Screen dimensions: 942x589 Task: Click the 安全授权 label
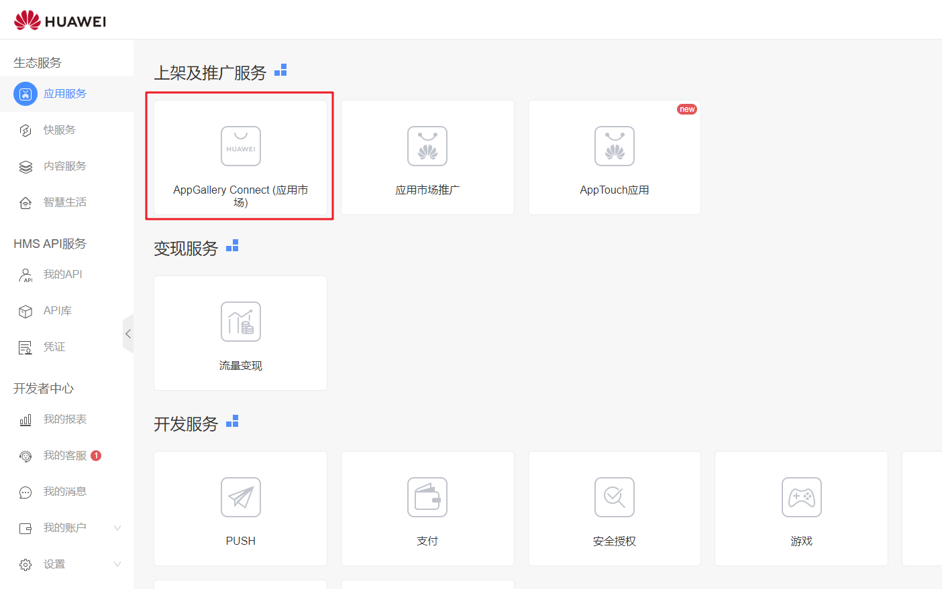point(615,541)
